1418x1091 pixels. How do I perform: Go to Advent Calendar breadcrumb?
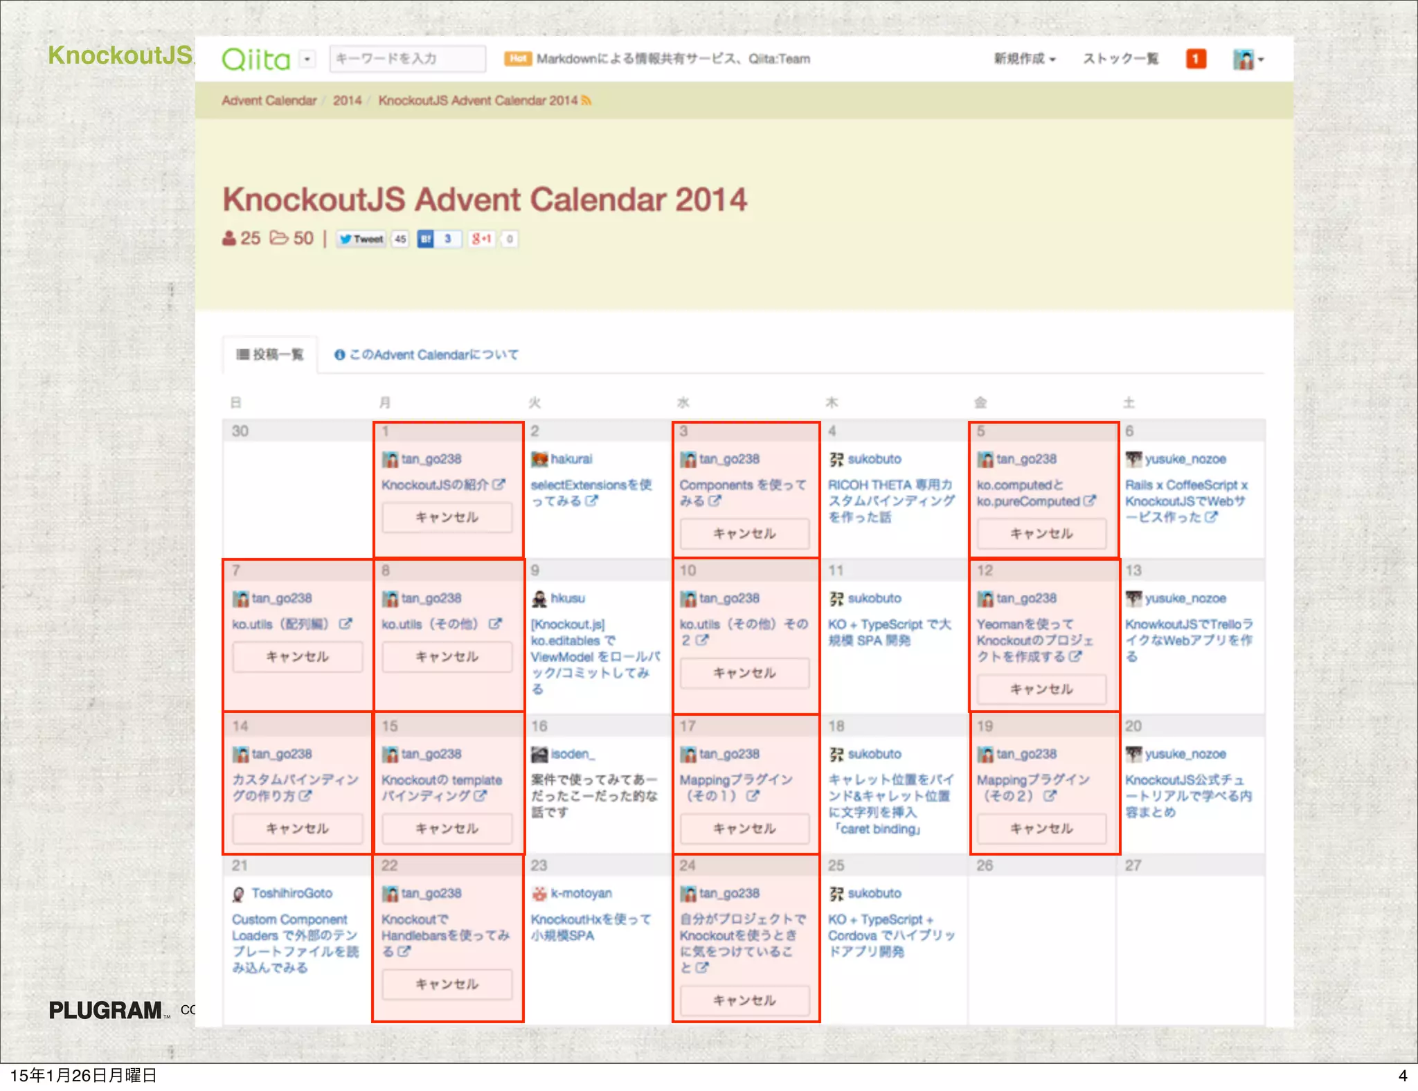[269, 100]
